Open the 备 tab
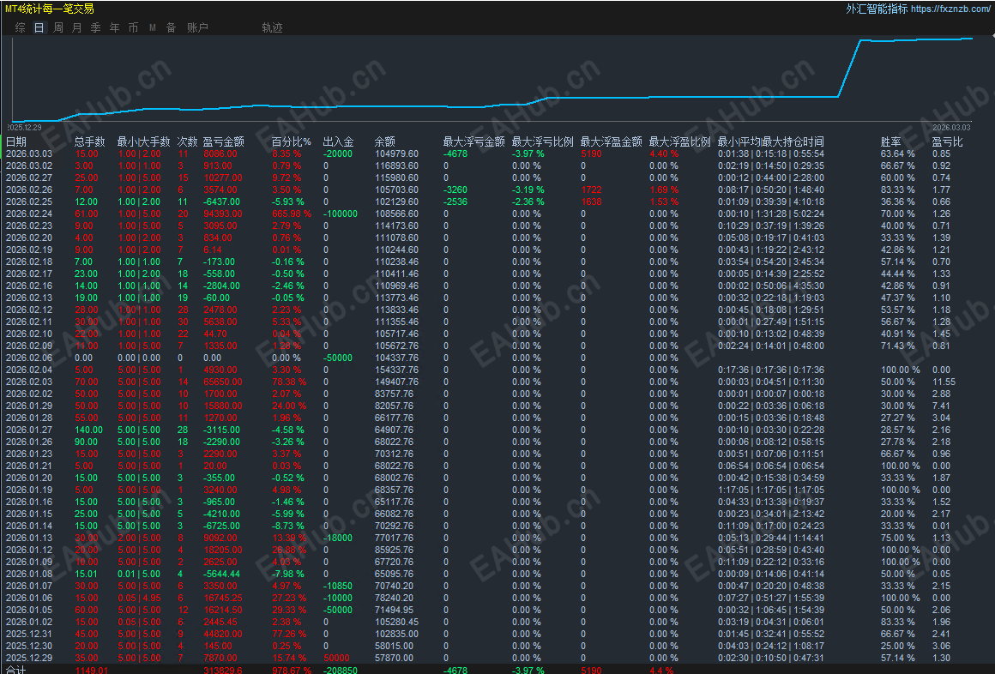 [x=172, y=28]
